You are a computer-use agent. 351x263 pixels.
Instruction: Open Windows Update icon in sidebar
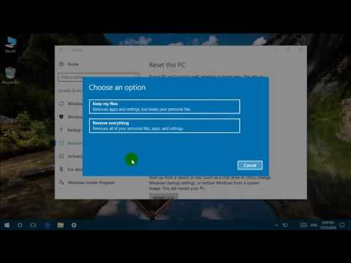(x=61, y=104)
